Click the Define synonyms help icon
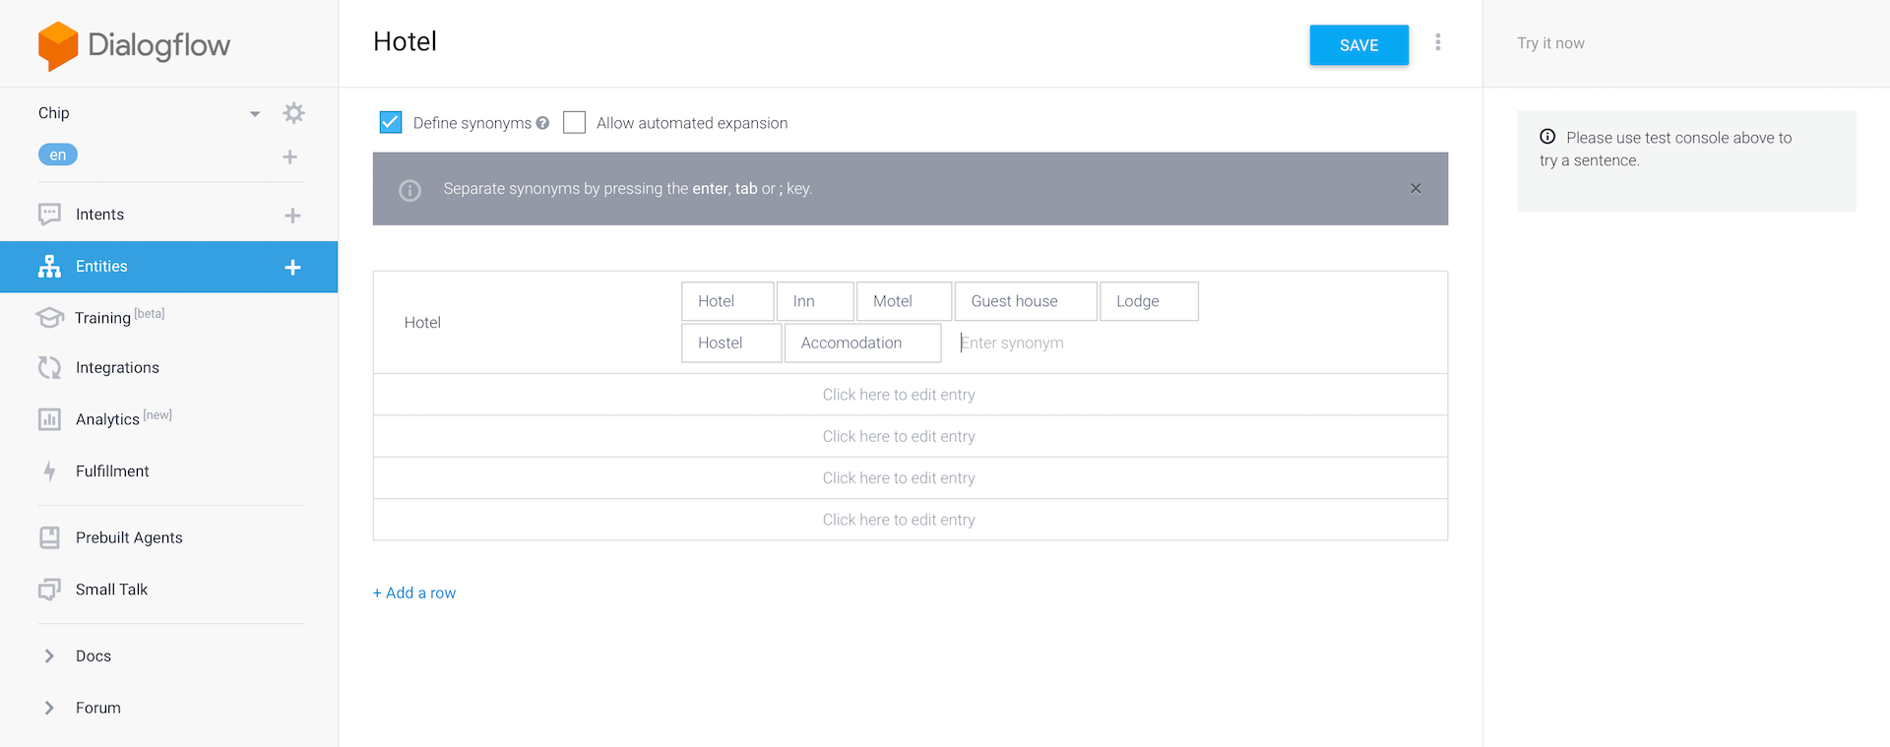The image size is (1890, 747). coord(542,123)
